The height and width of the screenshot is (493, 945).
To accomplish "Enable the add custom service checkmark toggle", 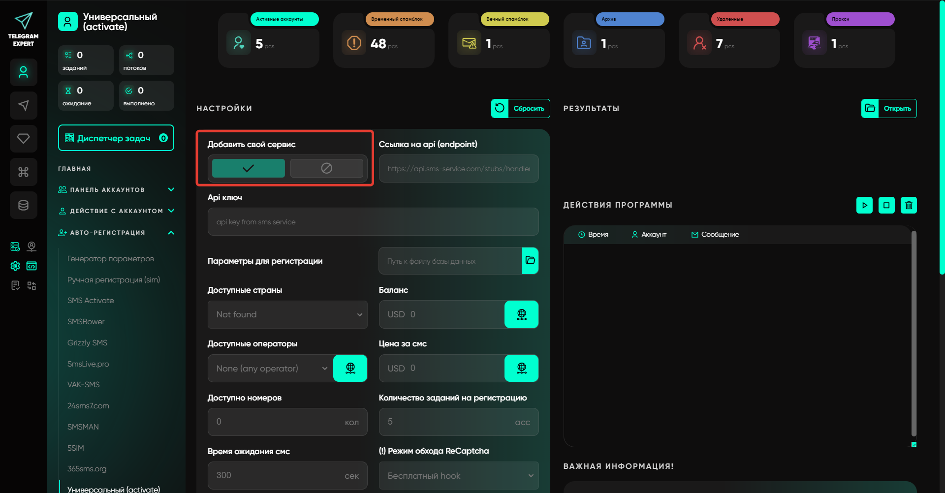I will [248, 168].
